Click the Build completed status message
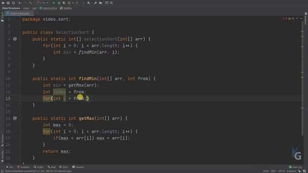The width and height of the screenshot is (308, 173). (x=38, y=171)
